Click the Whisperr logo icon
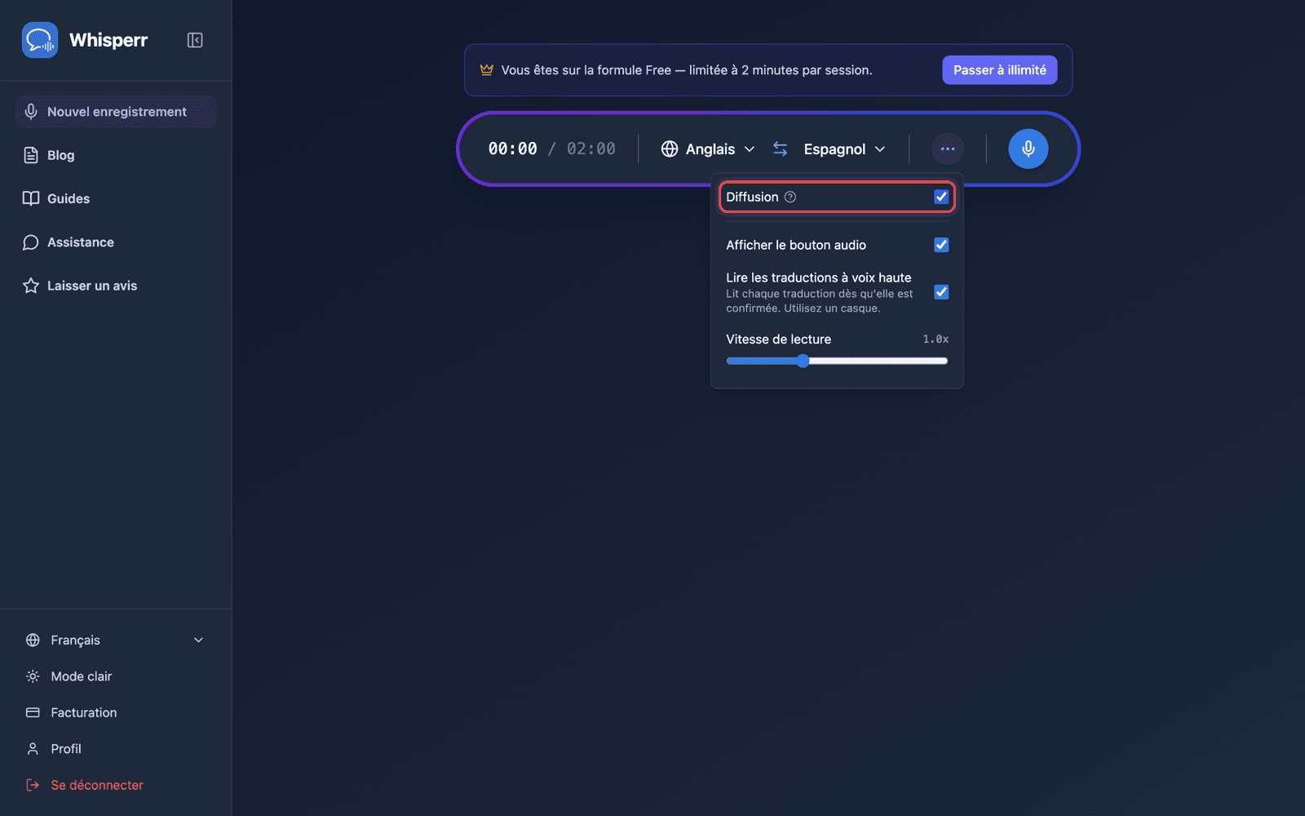Image resolution: width=1305 pixels, height=816 pixels. point(40,40)
